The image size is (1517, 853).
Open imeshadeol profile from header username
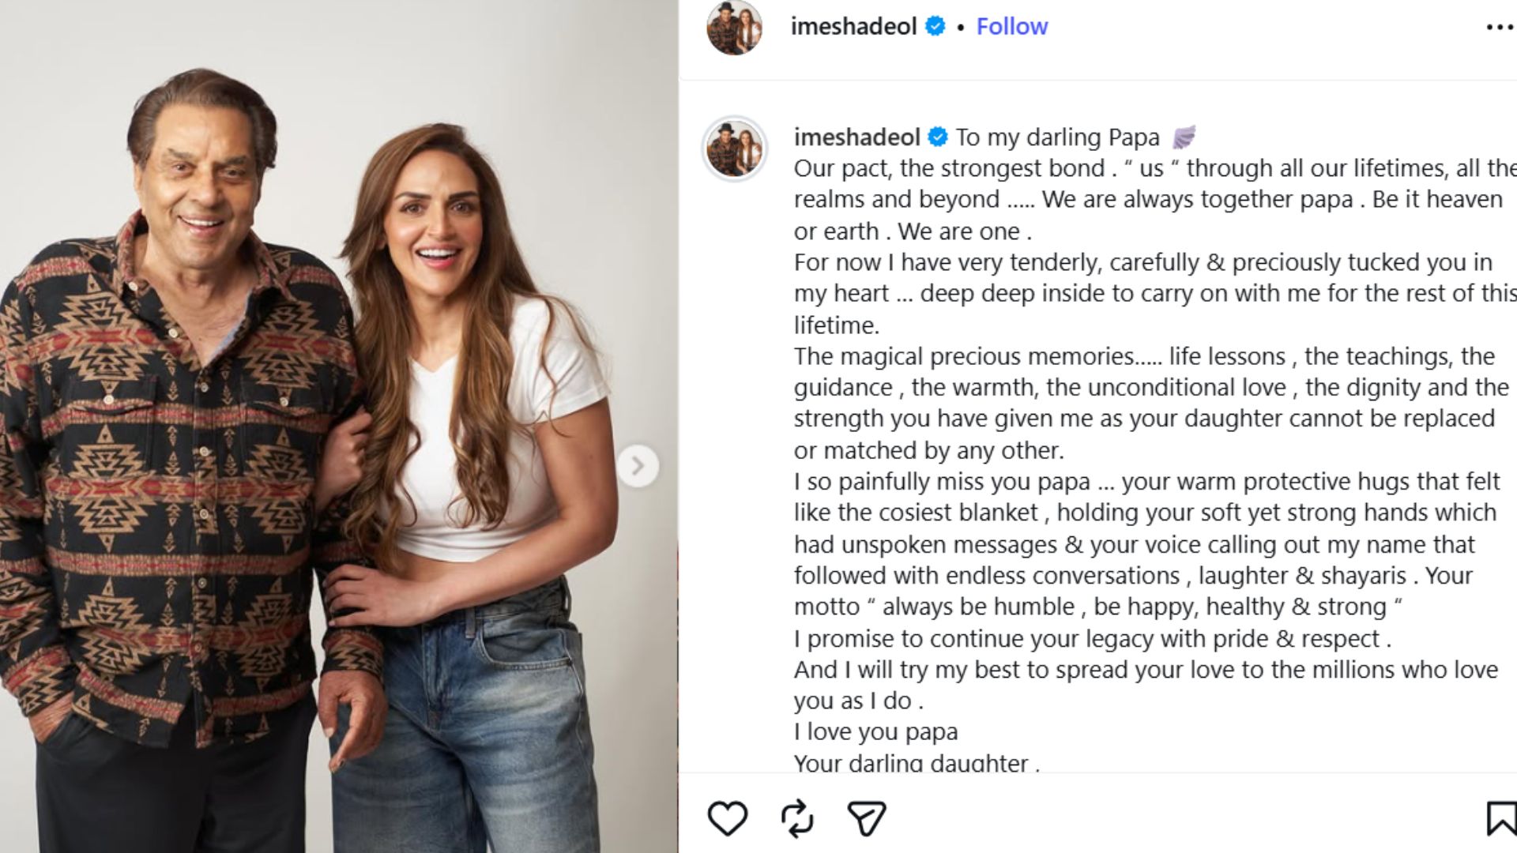coord(853,26)
